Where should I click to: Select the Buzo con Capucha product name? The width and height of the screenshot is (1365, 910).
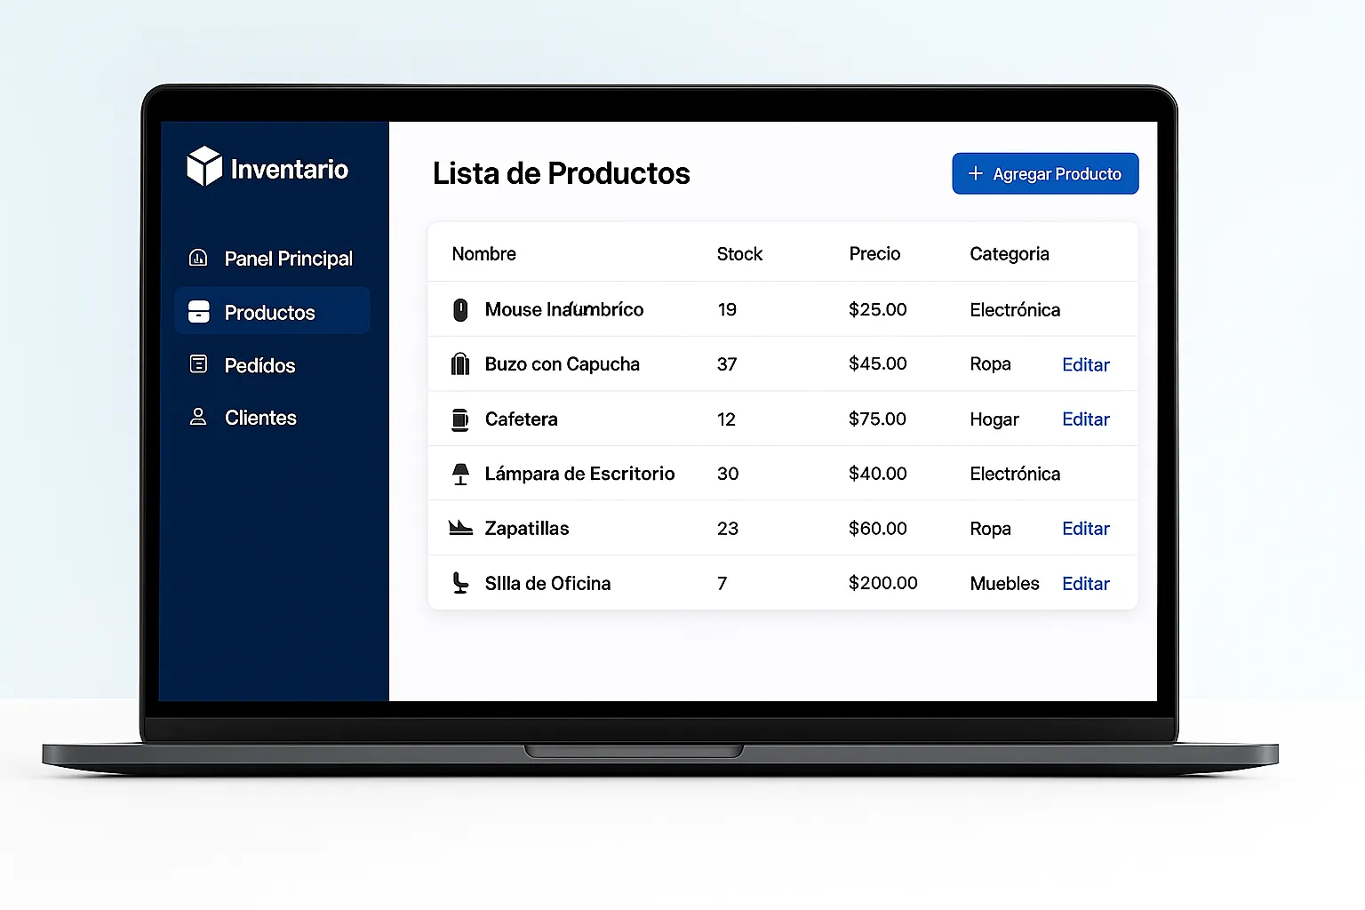[x=563, y=364]
